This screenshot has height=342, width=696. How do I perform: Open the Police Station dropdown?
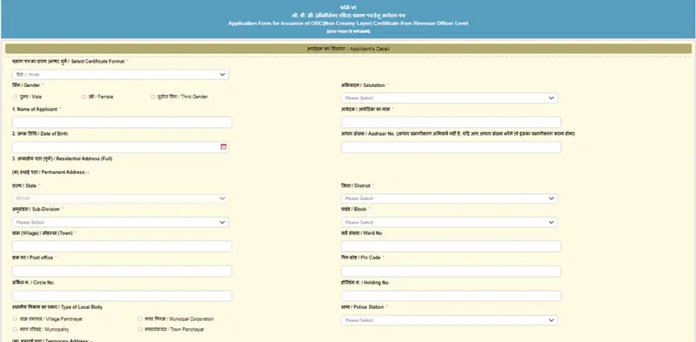pos(449,320)
